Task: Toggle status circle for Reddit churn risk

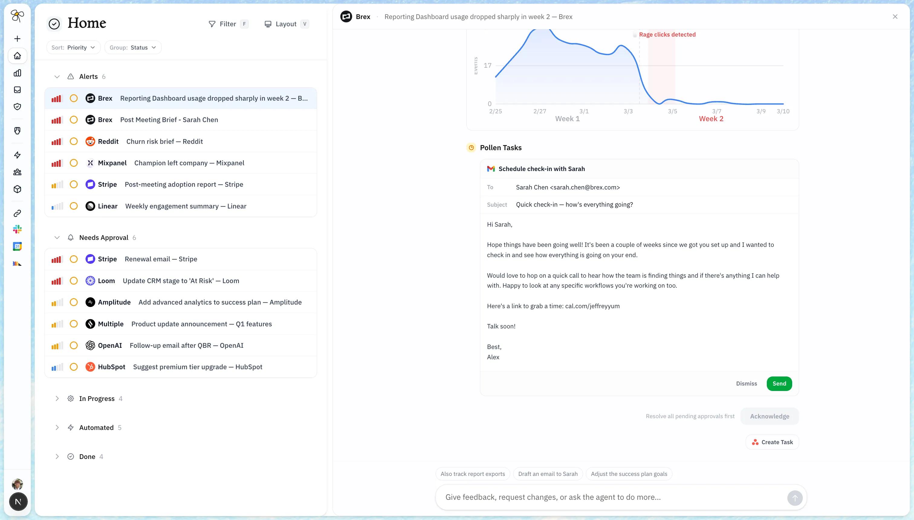Action: [73, 141]
